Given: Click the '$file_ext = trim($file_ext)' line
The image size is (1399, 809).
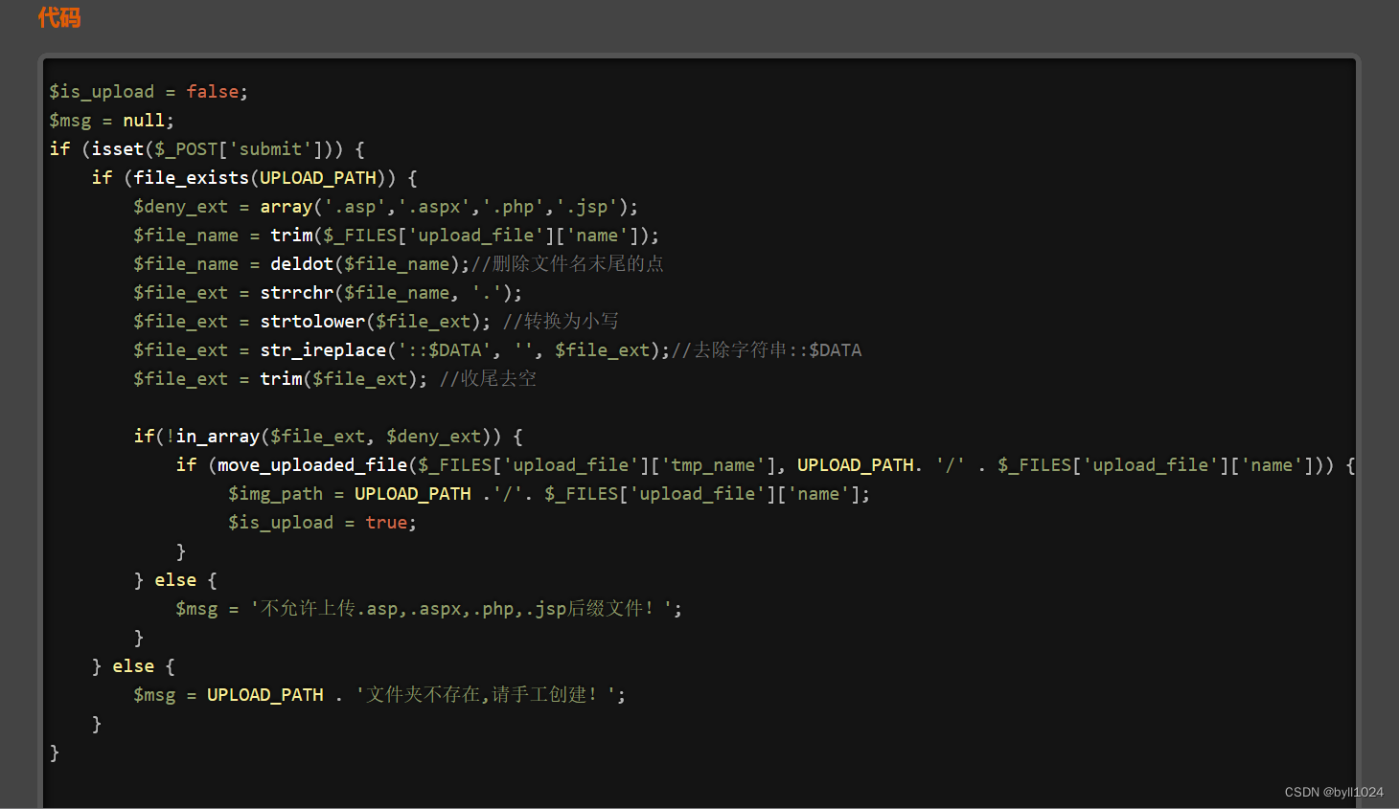Looking at the screenshot, I should click(x=334, y=379).
